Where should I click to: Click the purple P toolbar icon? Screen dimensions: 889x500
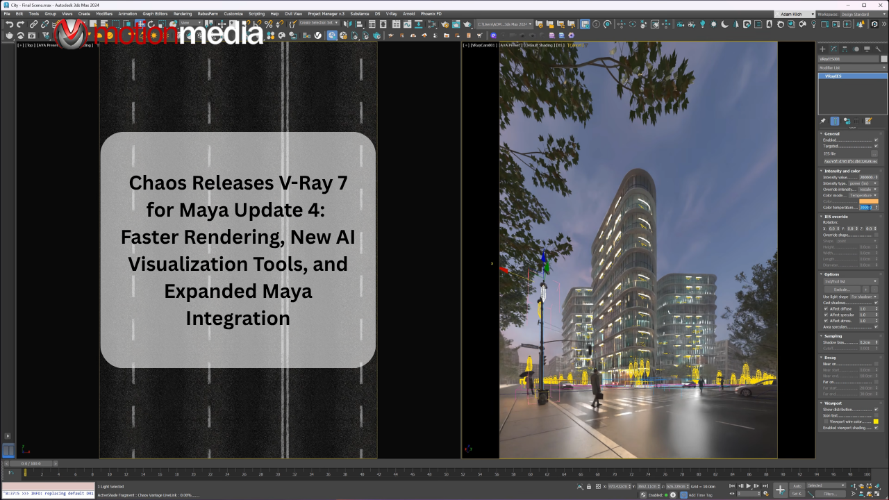[493, 35]
